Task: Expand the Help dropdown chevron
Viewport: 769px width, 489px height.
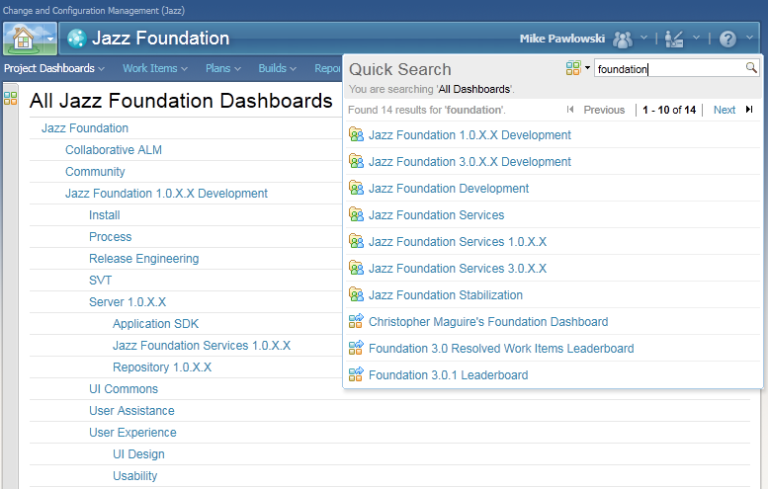Action: point(749,38)
